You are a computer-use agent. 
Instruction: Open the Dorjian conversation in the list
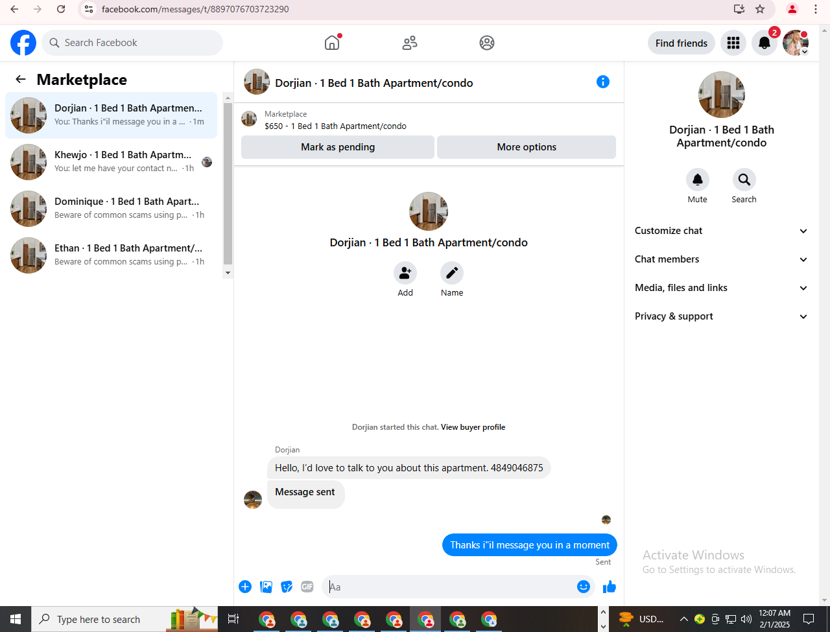pos(112,115)
